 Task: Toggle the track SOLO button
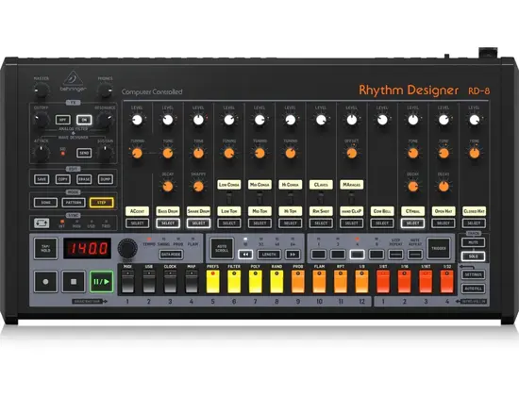474,256
